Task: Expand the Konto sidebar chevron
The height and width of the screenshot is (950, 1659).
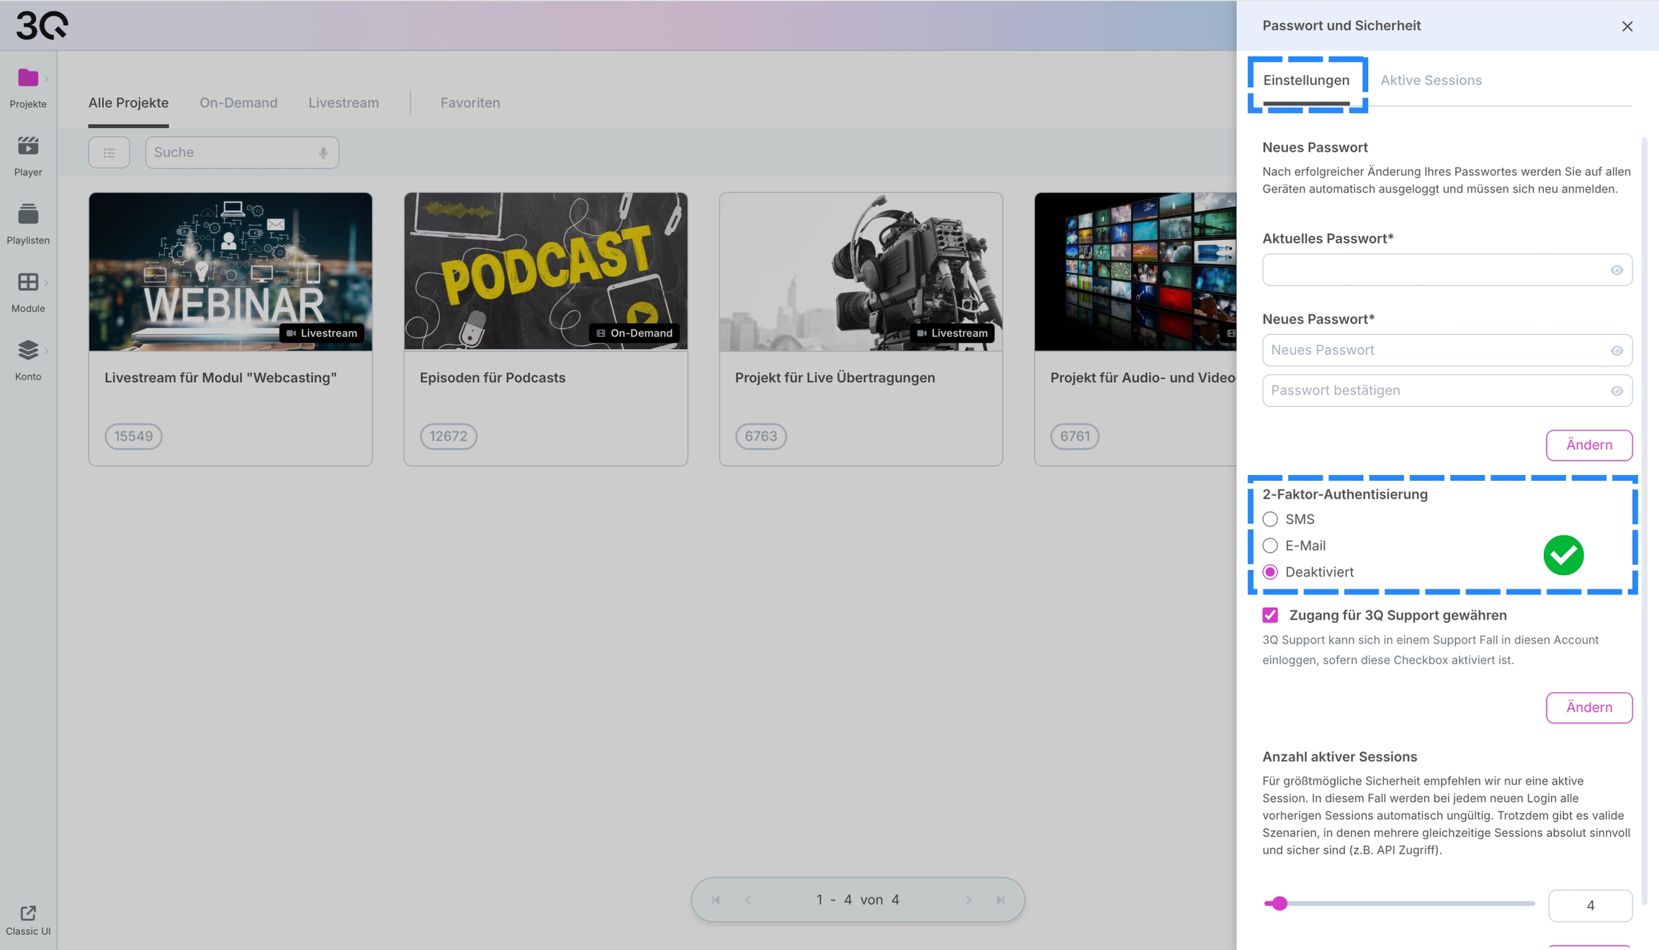Action: click(x=47, y=351)
